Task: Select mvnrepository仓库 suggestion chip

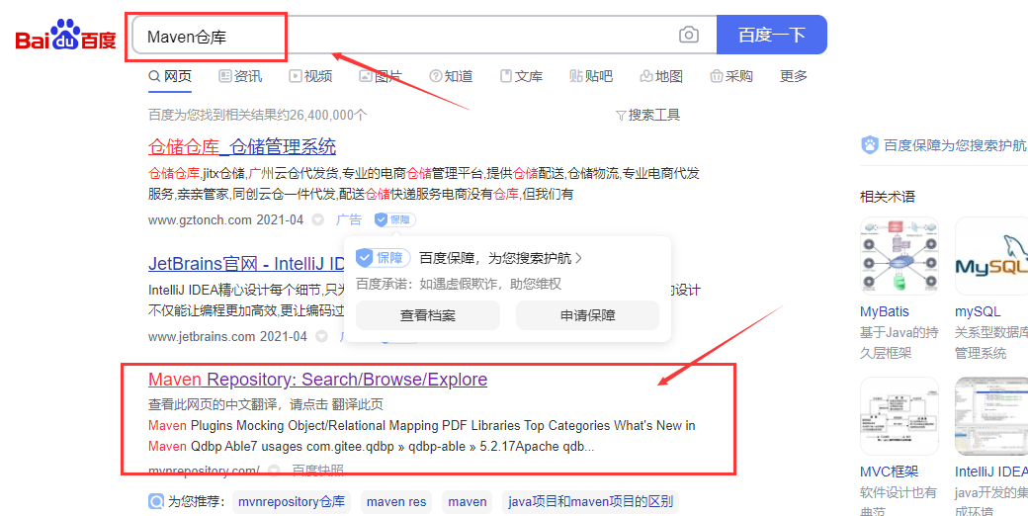Action: [291, 502]
